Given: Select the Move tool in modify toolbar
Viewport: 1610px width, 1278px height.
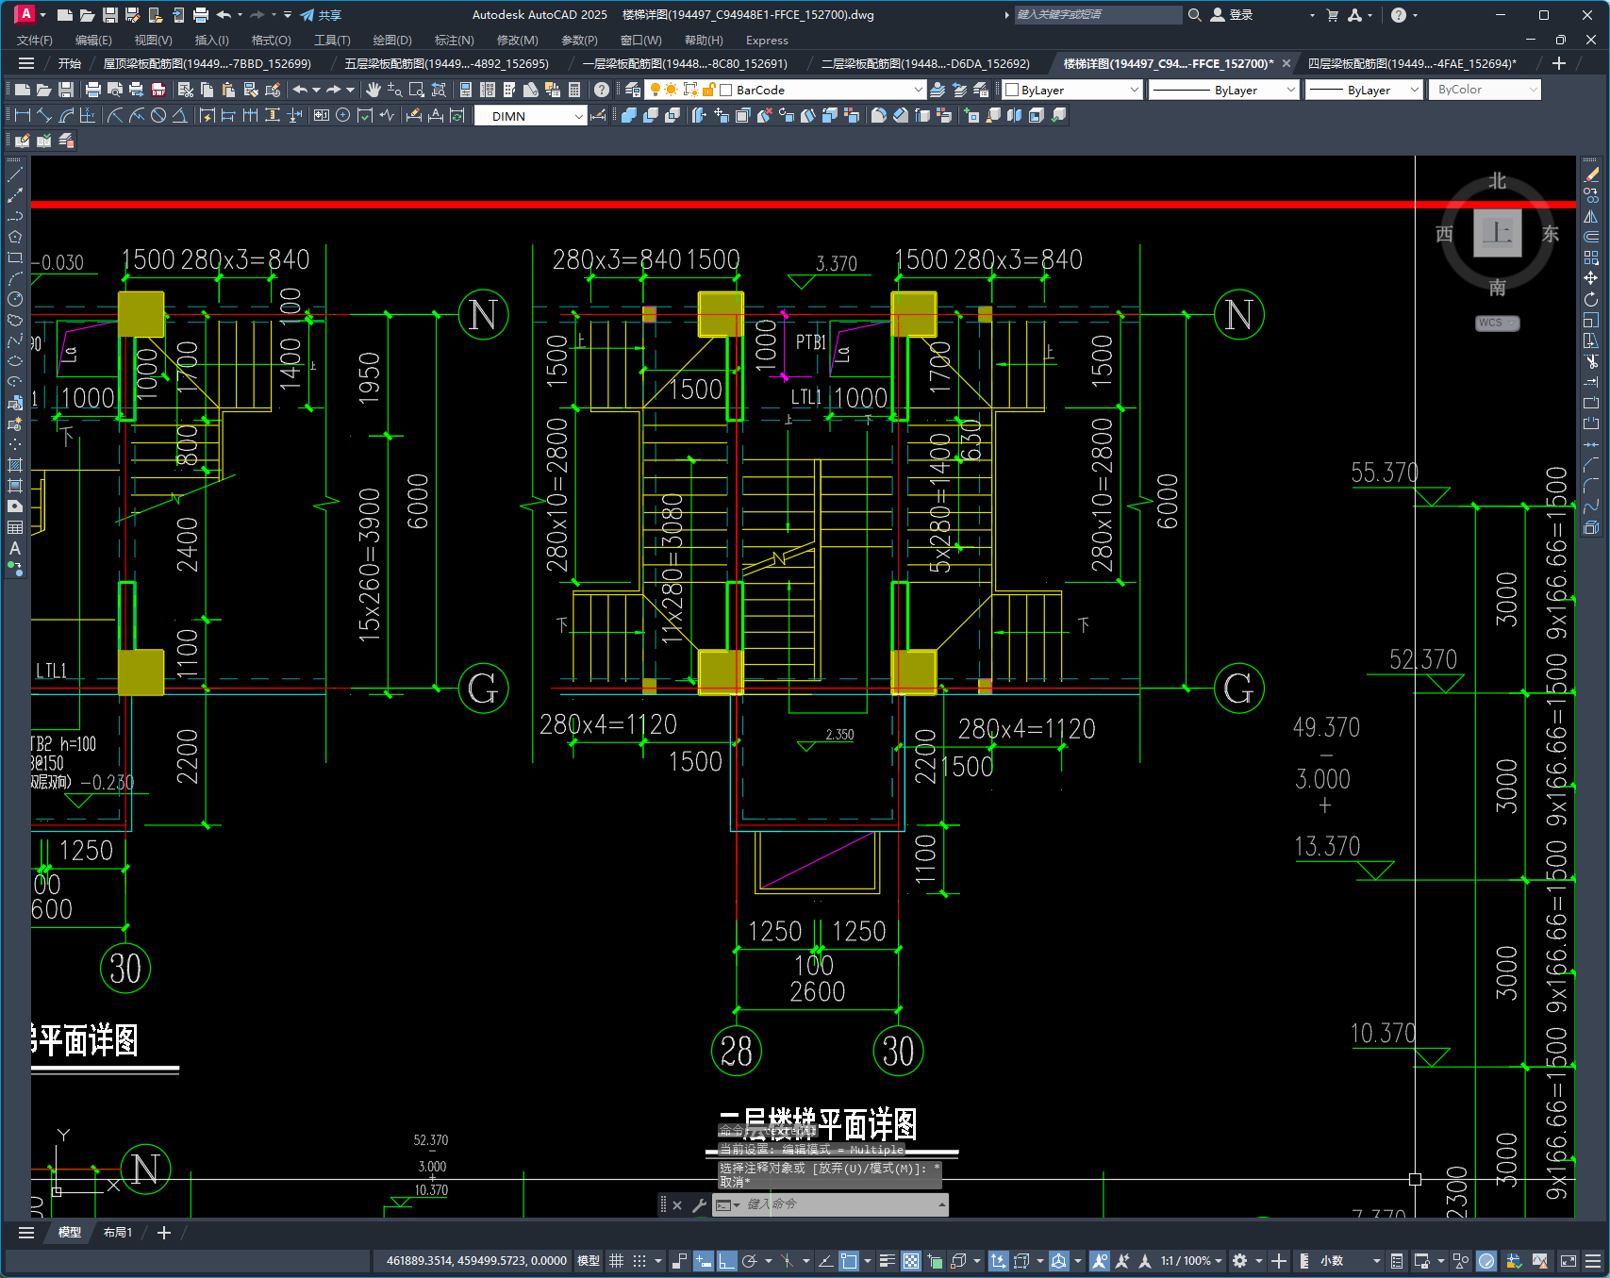Looking at the screenshot, I should 1591,278.
